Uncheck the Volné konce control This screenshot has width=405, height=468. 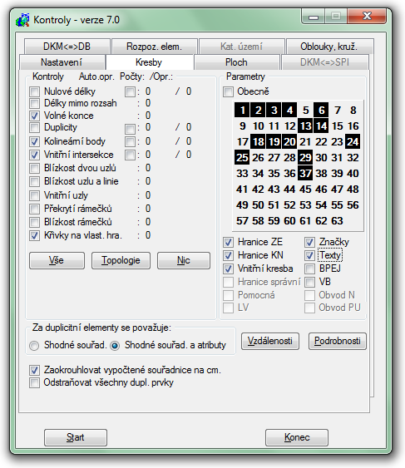click(x=35, y=116)
